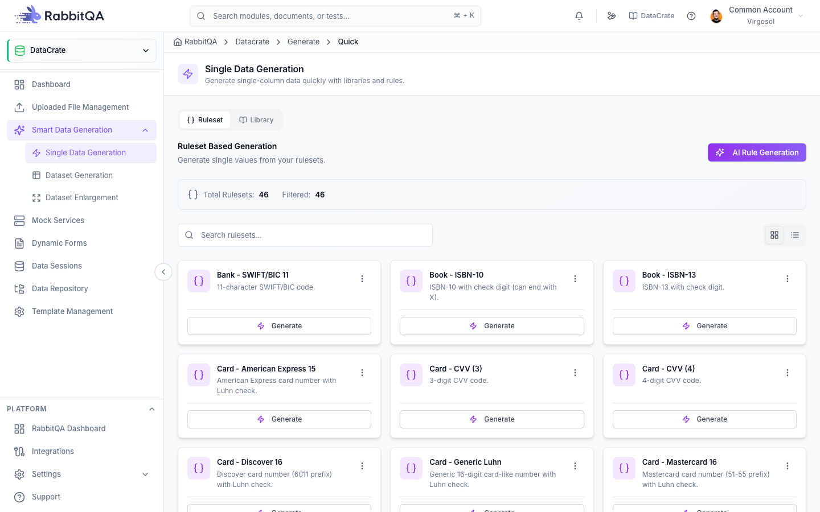
Task: Open Dataset Generation in the sidebar
Action: [91, 175]
